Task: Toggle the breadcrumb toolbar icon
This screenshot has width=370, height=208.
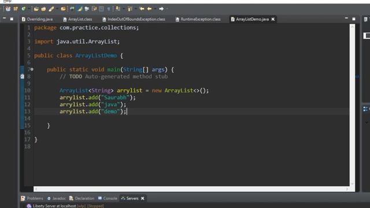Action: click(x=72, y=9)
